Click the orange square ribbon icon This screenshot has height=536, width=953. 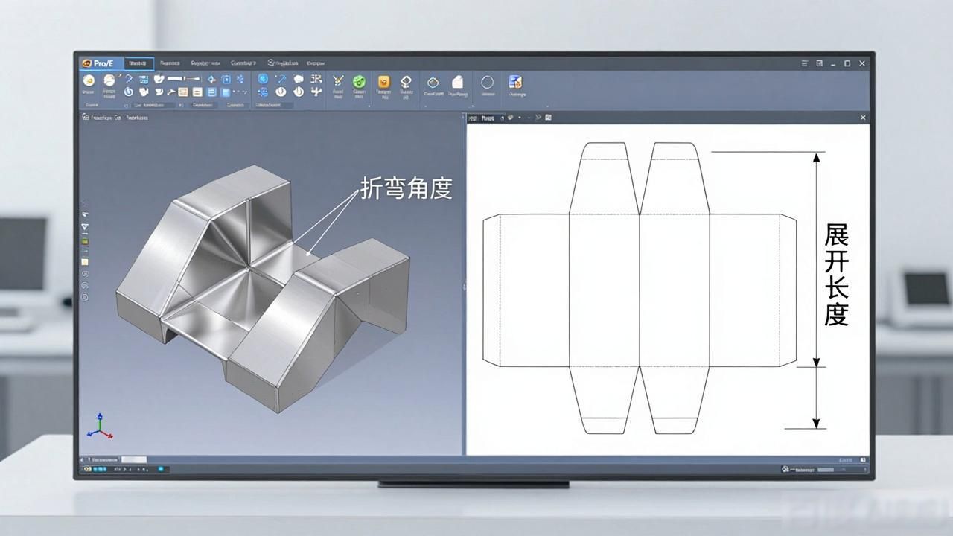(384, 81)
